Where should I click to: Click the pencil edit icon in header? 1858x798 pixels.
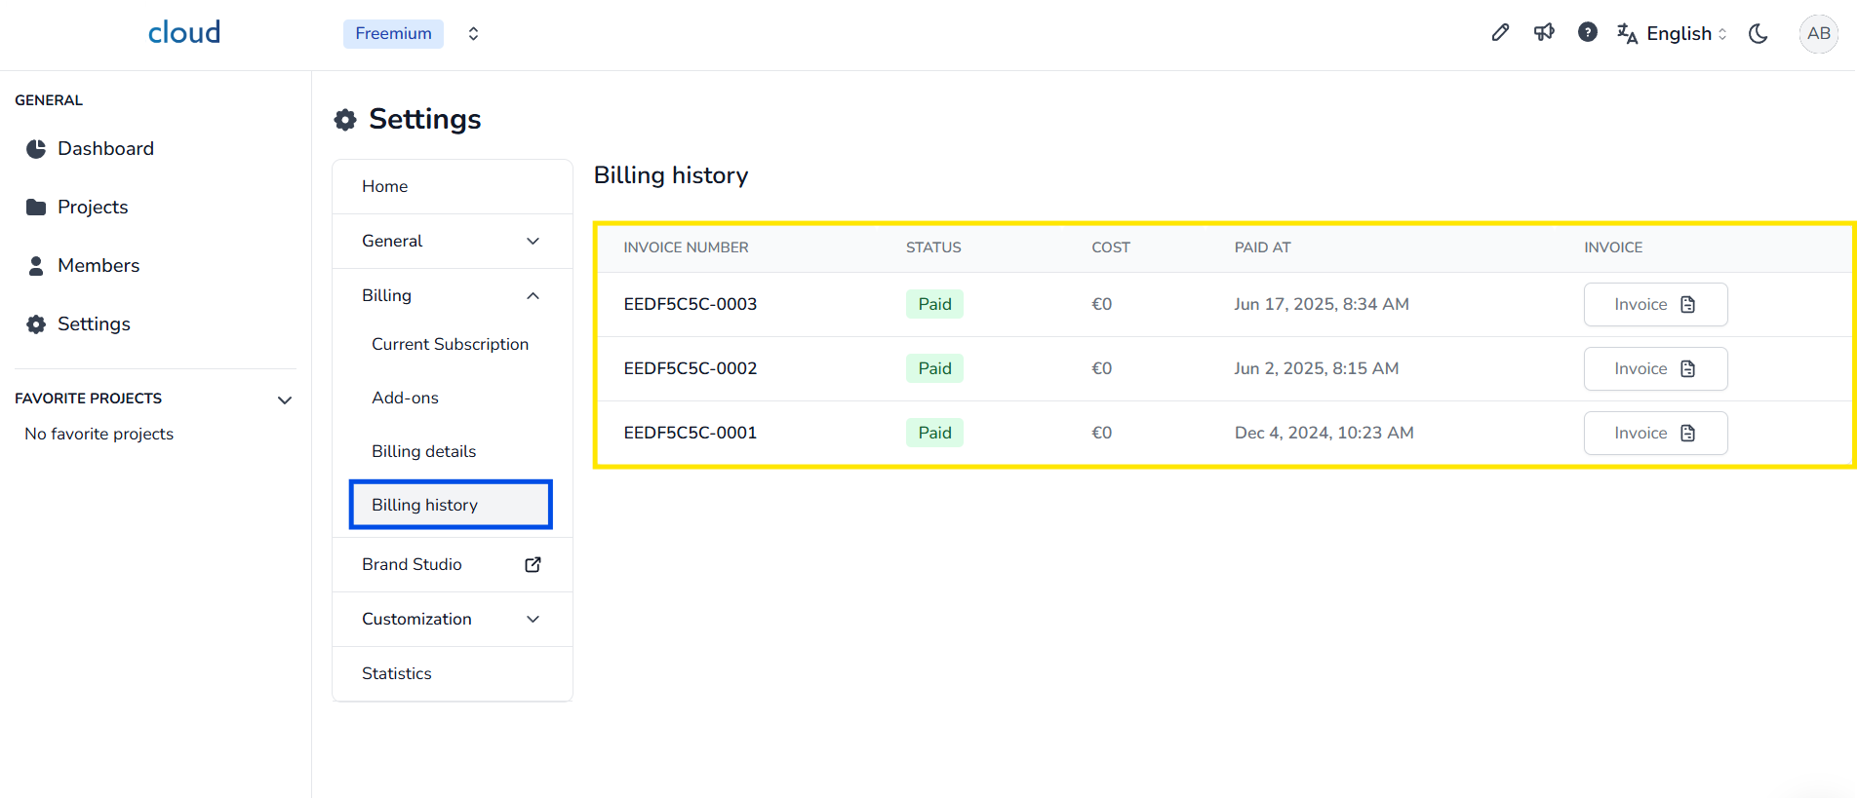(x=1500, y=33)
